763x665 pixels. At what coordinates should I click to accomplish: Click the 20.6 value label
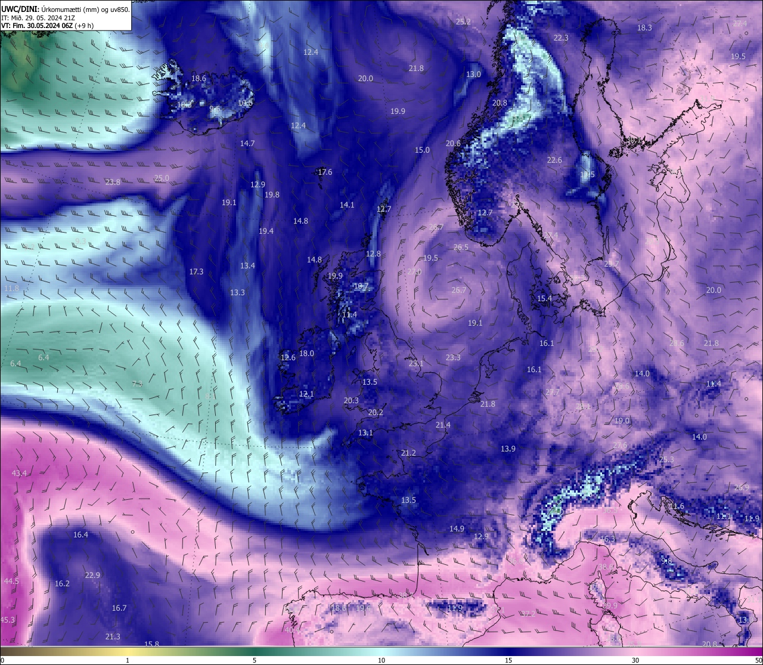click(x=453, y=143)
